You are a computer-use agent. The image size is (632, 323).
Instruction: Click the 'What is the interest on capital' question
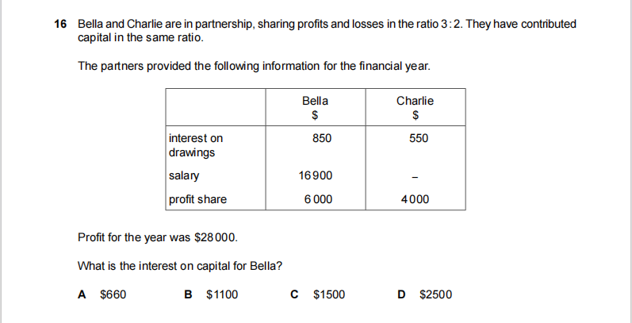click(x=179, y=265)
